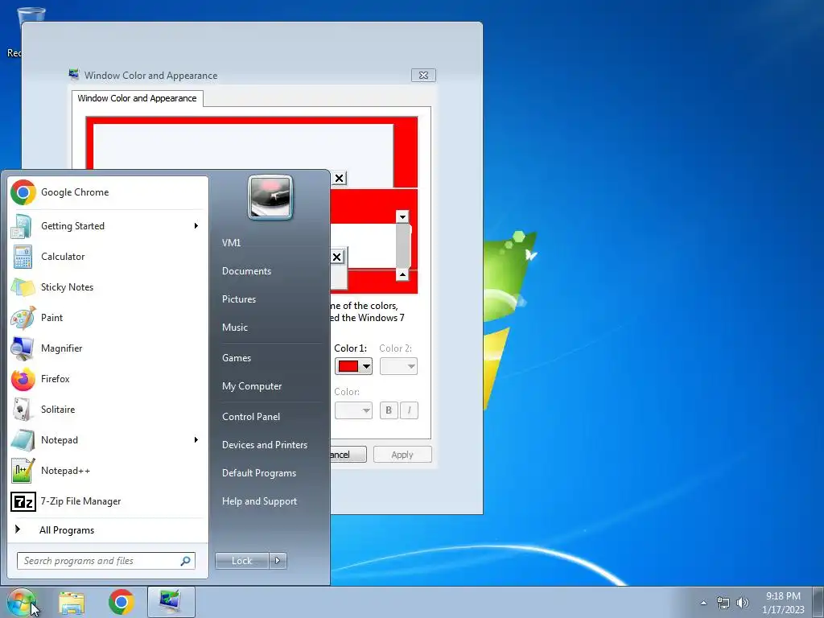This screenshot has height=618, width=824.
Task: Click the search magnifier icon
Action: click(186, 561)
